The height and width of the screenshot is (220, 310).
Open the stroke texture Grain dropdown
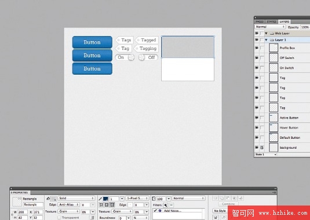pyautogui.click(x=122, y=211)
